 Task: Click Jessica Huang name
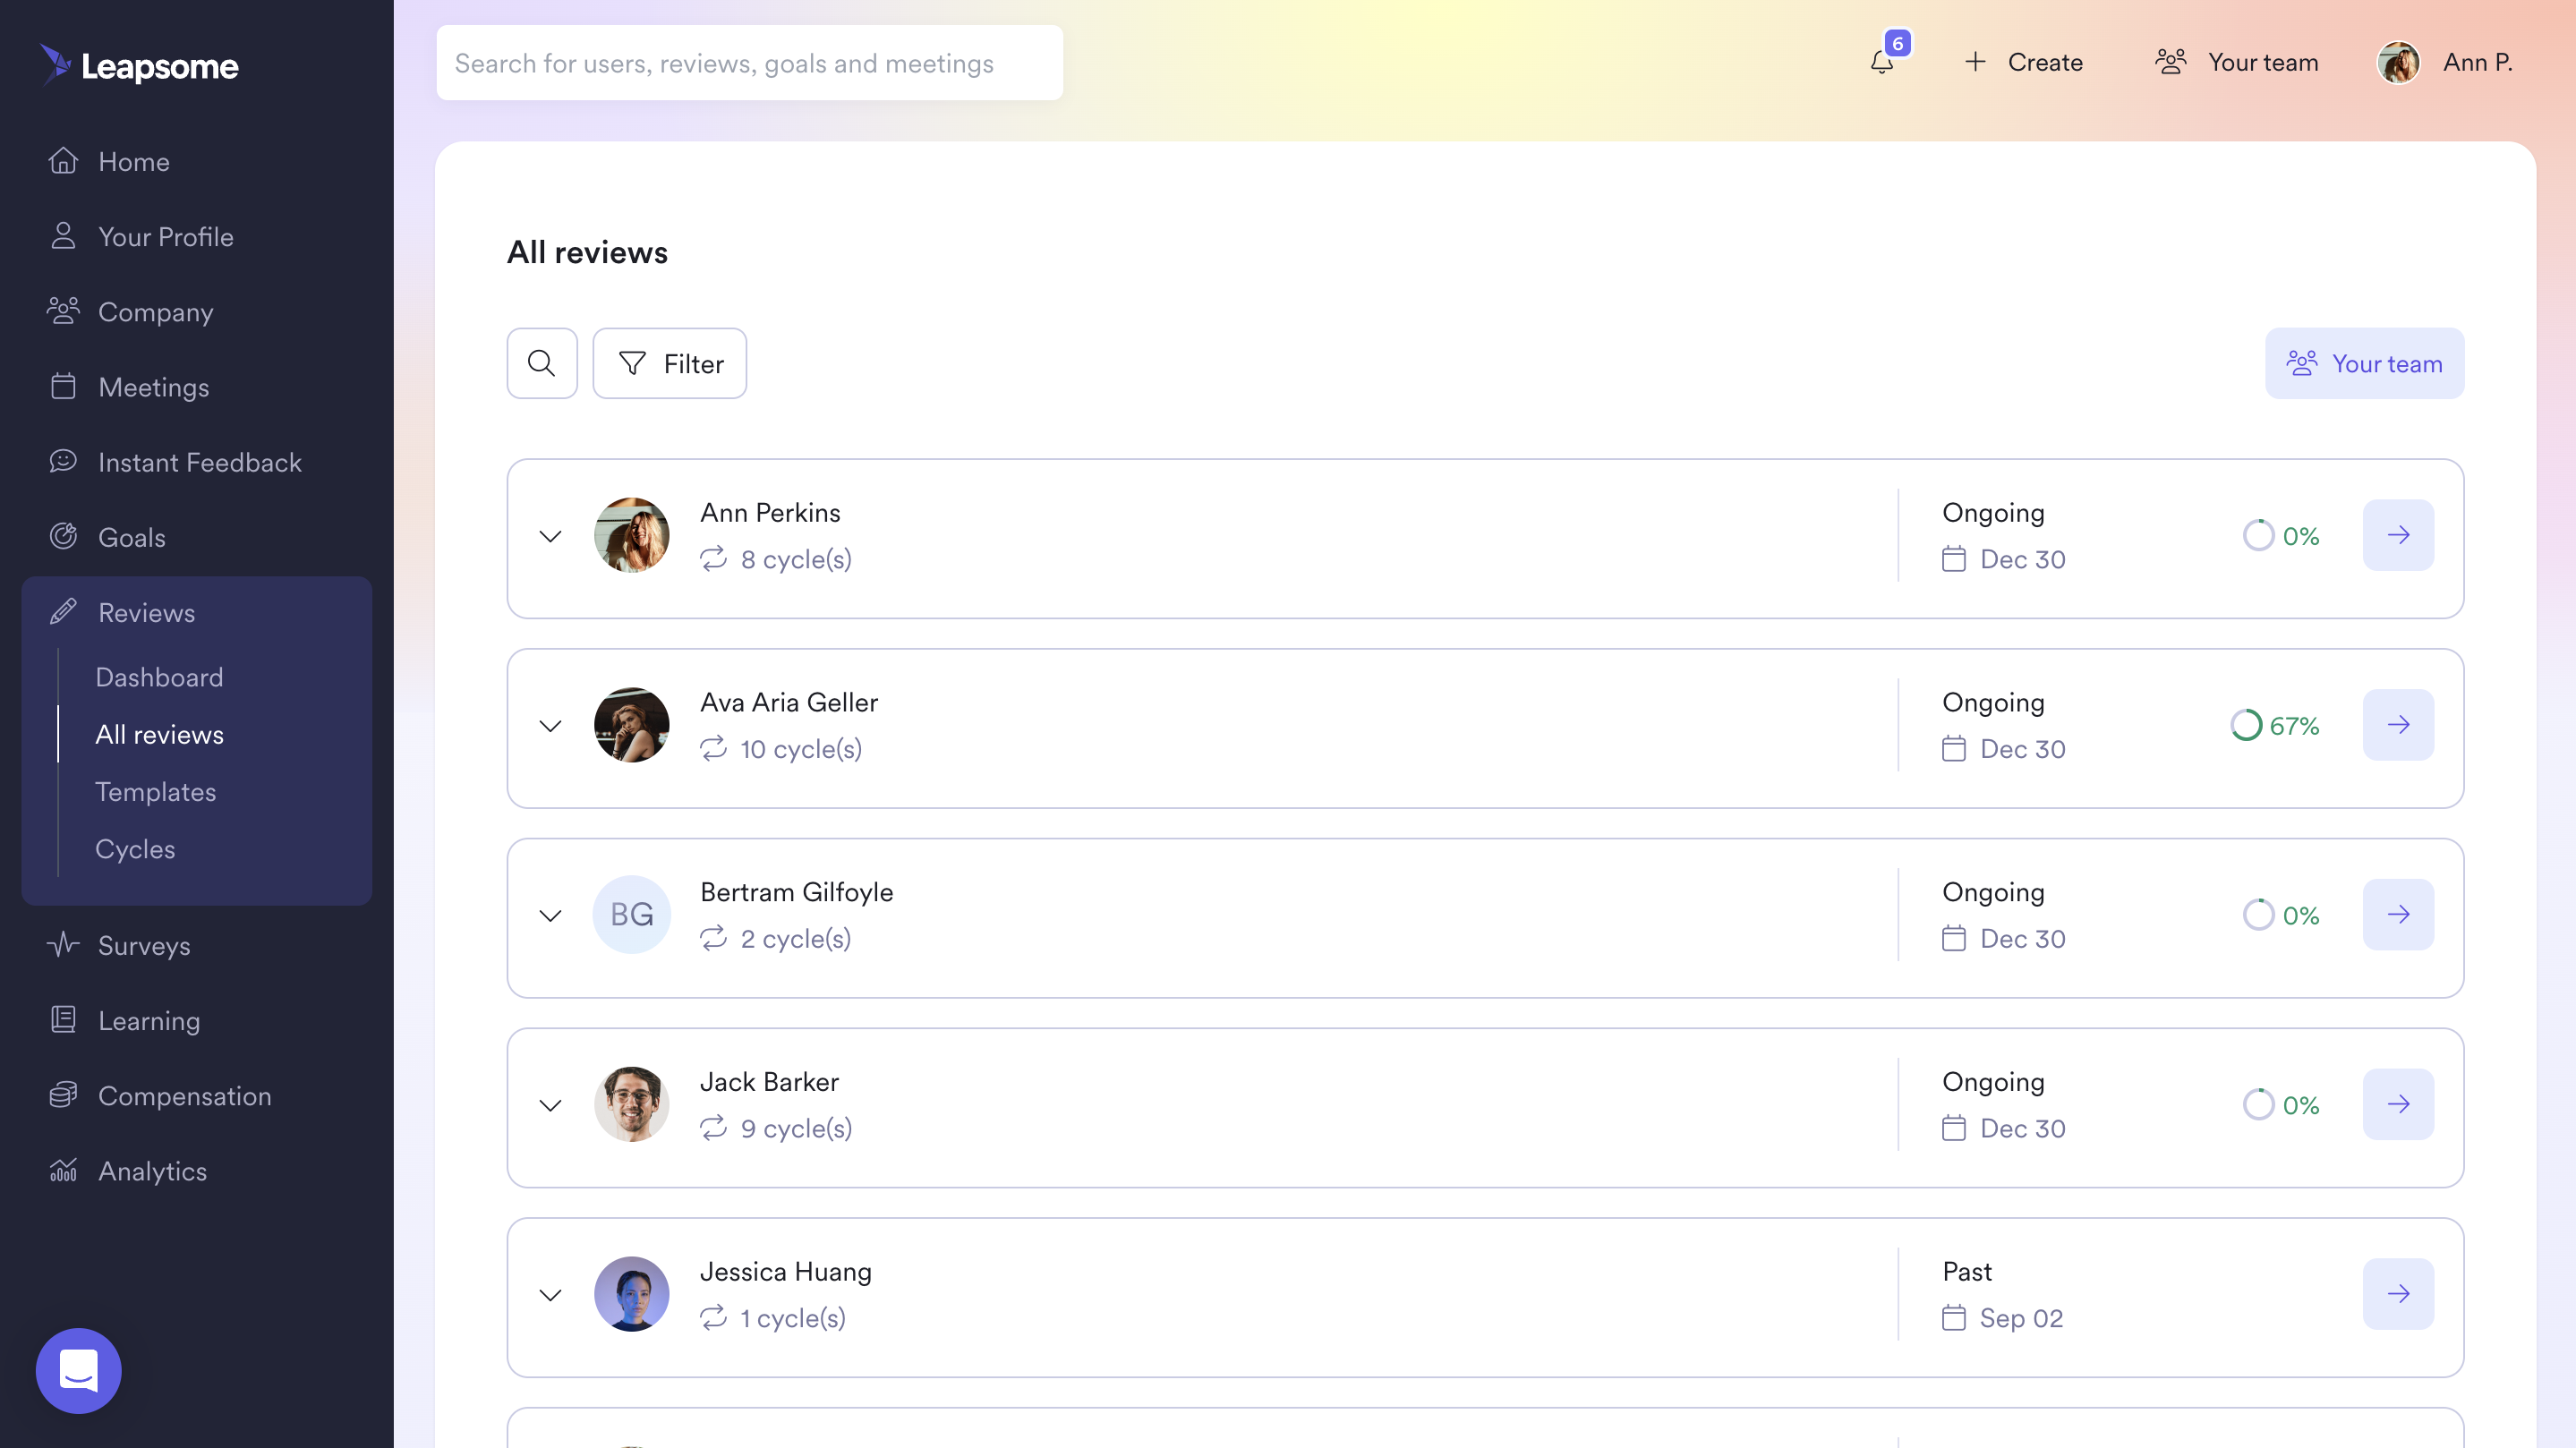785,1271
